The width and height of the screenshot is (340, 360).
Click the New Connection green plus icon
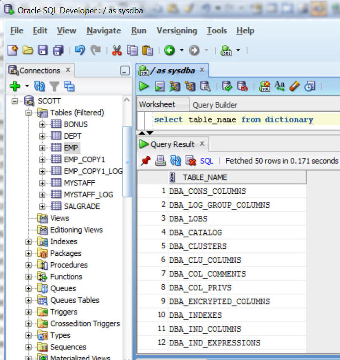tap(15, 86)
